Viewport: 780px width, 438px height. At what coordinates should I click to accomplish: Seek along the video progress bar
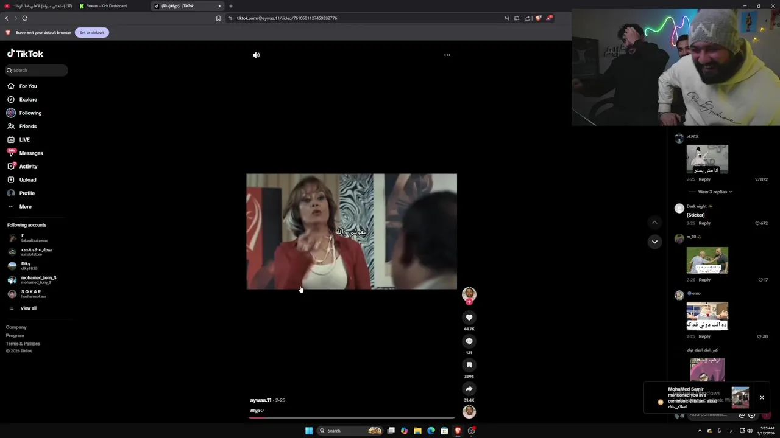352,418
